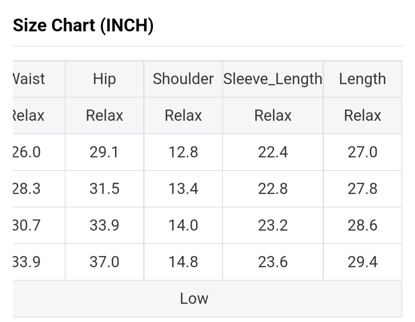This screenshot has width=415, height=322.
Task: Click the 29.4 length value
Action: (362, 262)
